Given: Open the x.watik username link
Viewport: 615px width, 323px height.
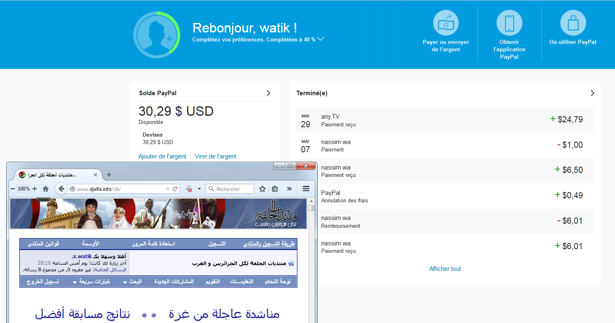Looking at the screenshot, I should point(81,256).
